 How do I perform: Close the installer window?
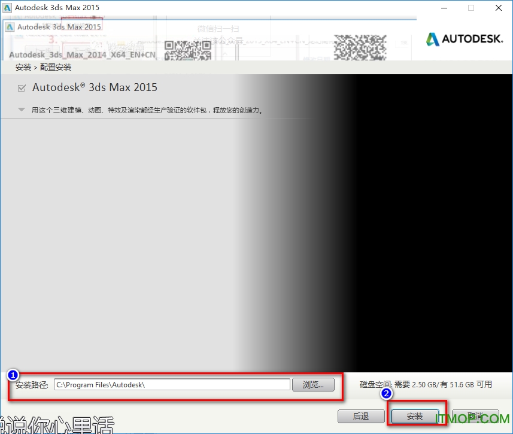(x=498, y=8)
